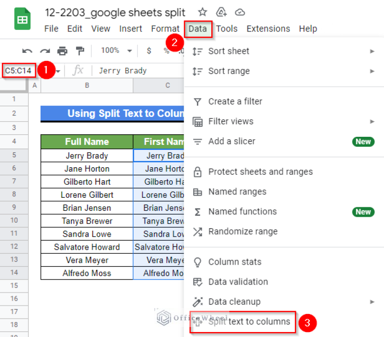Select cell Alfredo Moss in Full Name column
The width and height of the screenshot is (384, 337).
87,273
